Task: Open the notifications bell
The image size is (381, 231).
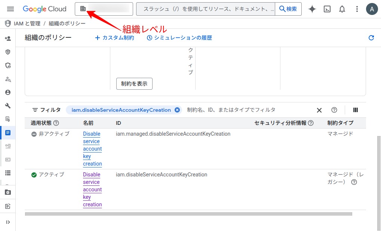Action: [x=342, y=9]
